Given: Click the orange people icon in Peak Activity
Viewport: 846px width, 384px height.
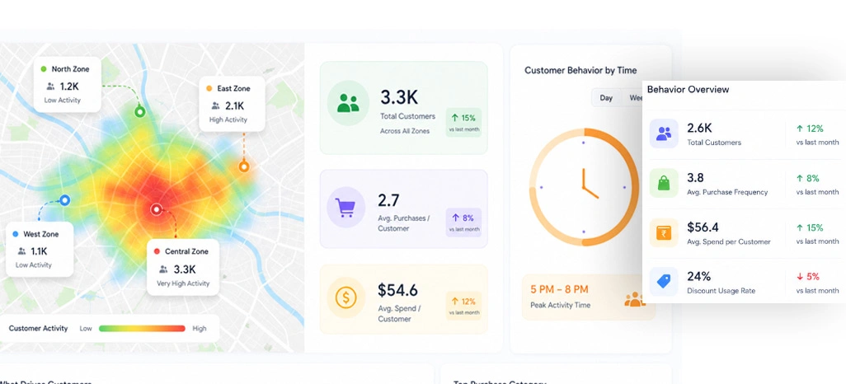Looking at the screenshot, I should (635, 299).
